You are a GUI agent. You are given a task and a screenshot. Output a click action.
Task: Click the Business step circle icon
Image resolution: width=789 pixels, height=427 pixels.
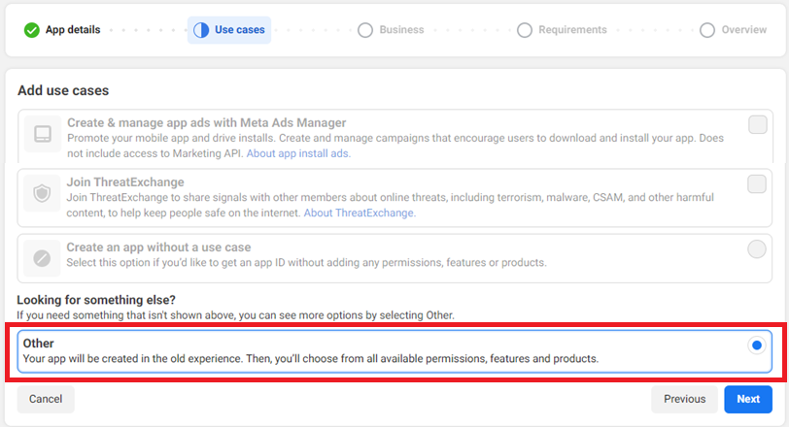coord(365,30)
